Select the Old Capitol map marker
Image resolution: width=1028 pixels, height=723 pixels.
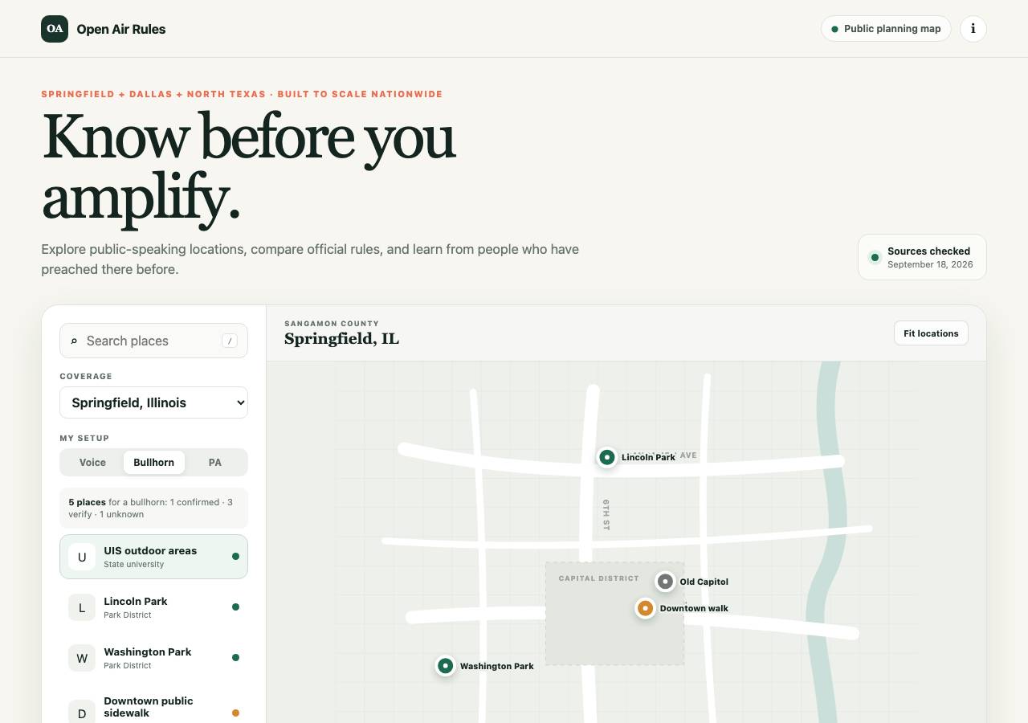[x=665, y=582]
